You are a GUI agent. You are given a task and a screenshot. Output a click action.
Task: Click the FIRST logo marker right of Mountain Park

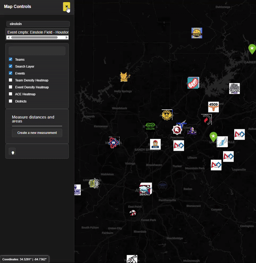(216, 165)
